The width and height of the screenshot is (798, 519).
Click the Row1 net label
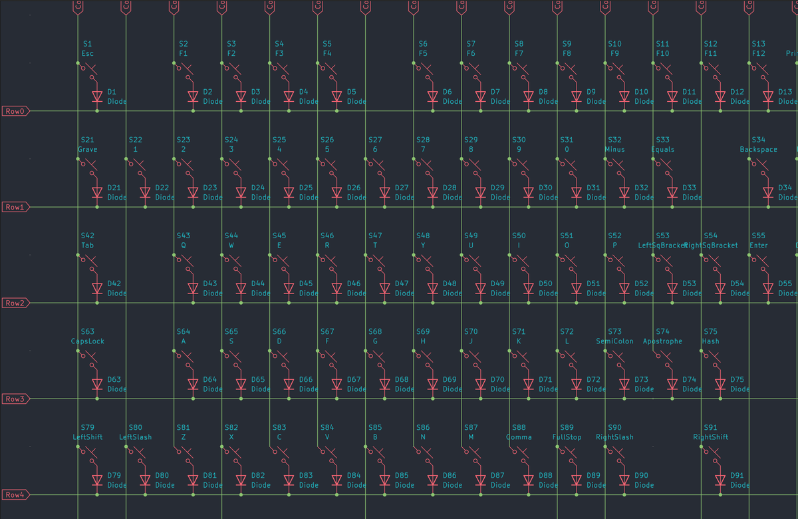tap(15, 207)
